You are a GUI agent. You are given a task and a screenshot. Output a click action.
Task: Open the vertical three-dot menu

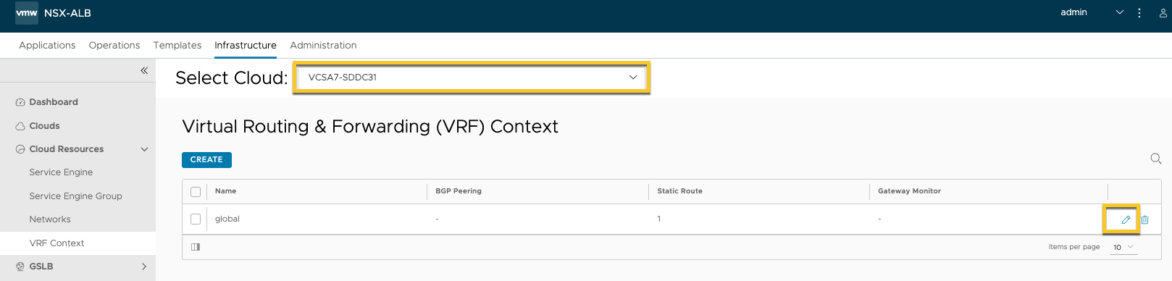[1139, 12]
